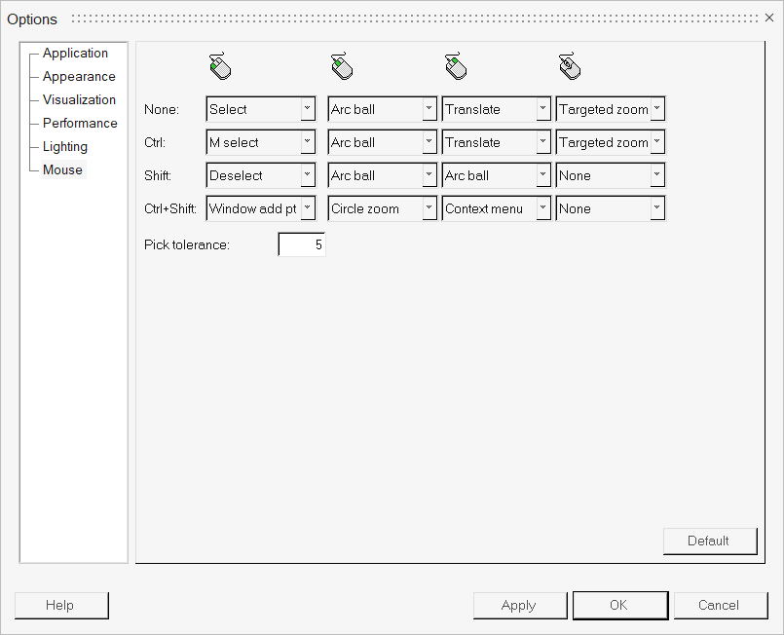Viewport: 784px width, 635px height.
Task: Click the "None:" row label
Action: 162,109
